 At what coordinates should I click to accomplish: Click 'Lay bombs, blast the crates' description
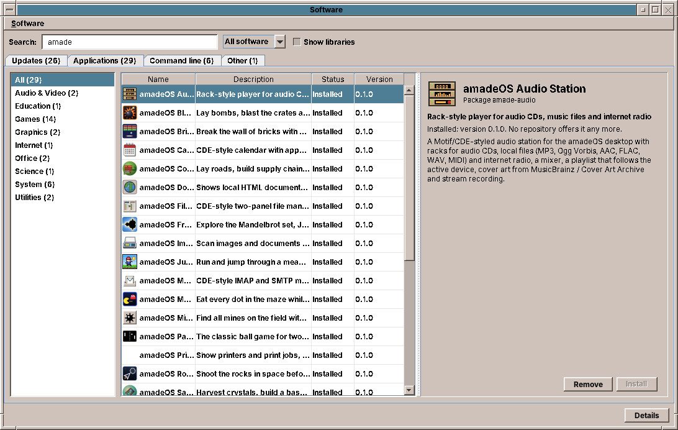tap(253, 112)
